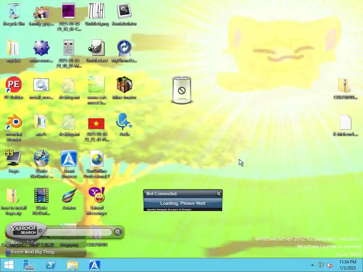Show hidden system tray icons
This screenshot has width=363, height=272.
tap(313, 265)
